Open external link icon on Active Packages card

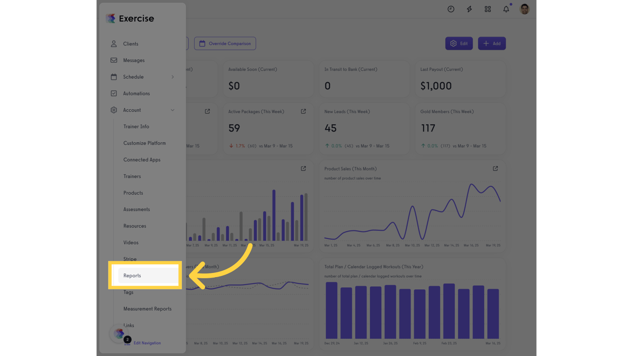304,111
